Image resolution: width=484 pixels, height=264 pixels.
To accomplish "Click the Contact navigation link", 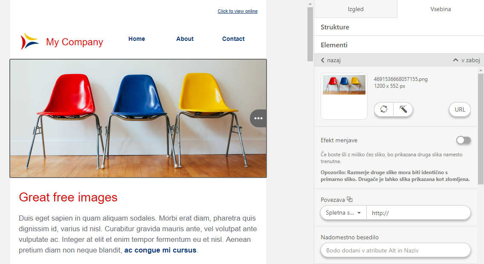I will click(x=233, y=39).
